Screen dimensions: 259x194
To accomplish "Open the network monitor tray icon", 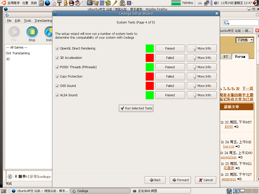I will (x=207, y=3).
